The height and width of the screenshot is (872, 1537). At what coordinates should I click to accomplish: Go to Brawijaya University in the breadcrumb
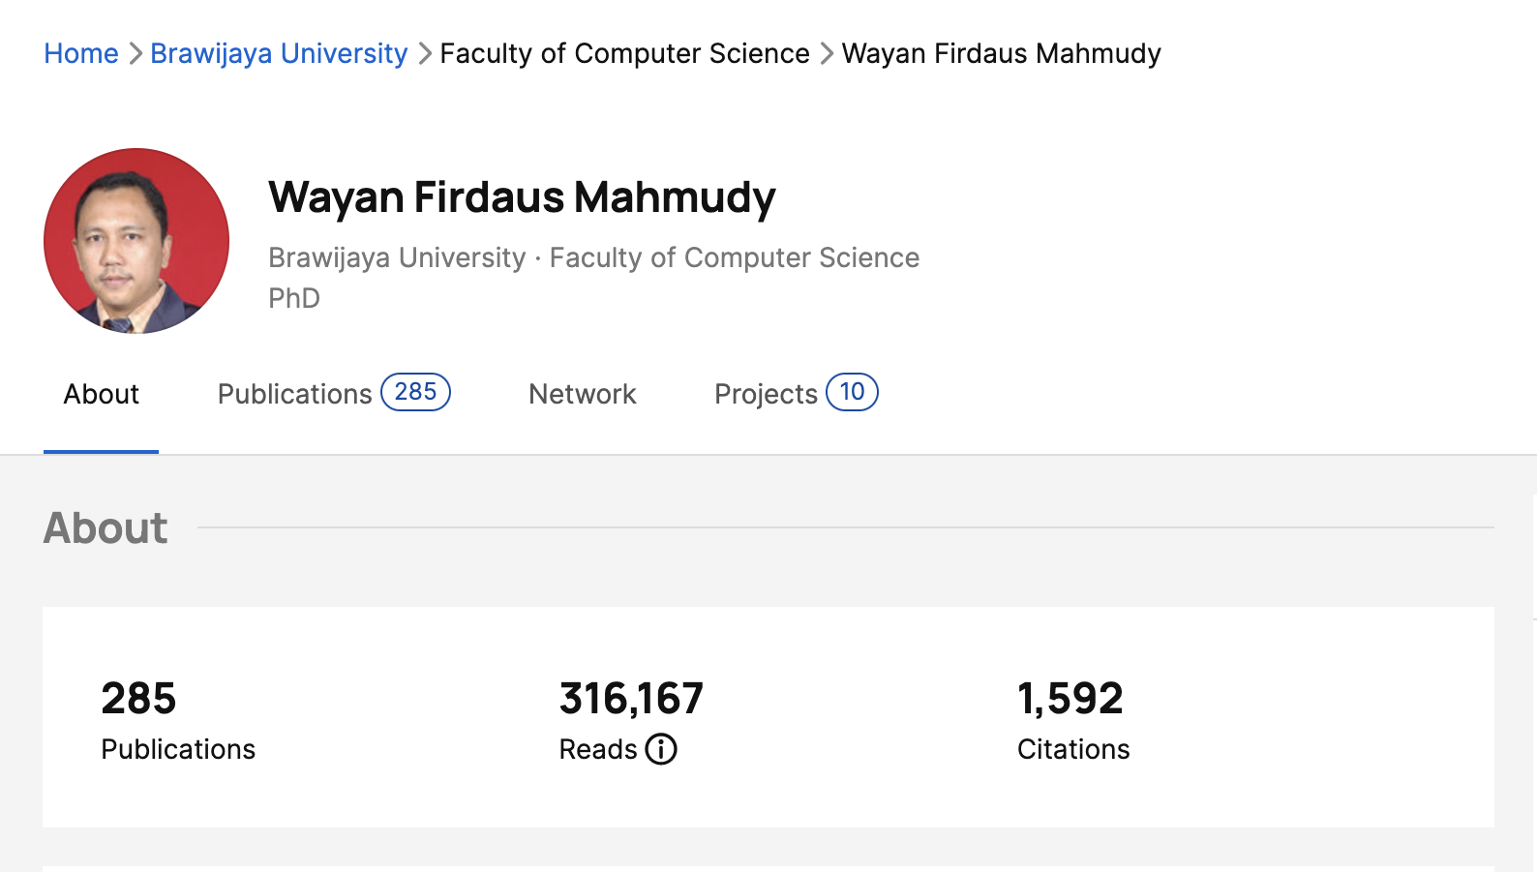(279, 53)
